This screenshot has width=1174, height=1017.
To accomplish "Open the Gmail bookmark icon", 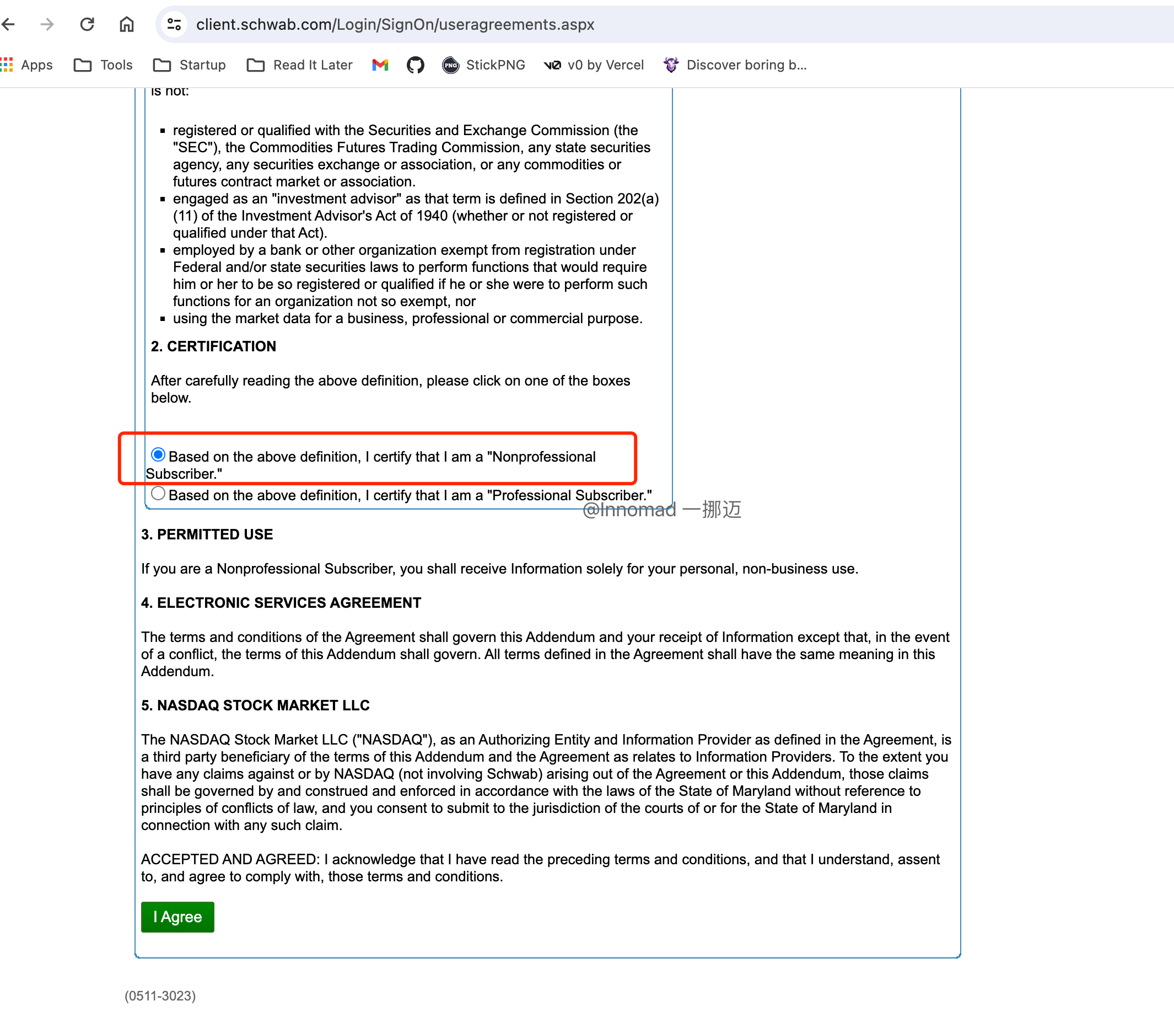I will click(380, 65).
